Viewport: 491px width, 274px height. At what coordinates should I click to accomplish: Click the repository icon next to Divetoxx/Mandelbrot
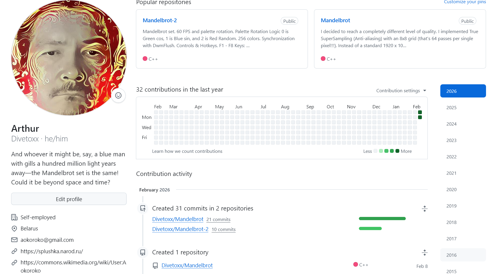[155, 266]
